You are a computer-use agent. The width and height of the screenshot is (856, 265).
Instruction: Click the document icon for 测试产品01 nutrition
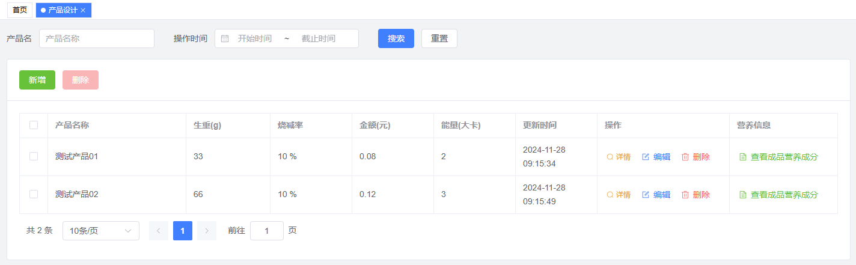[742, 157]
